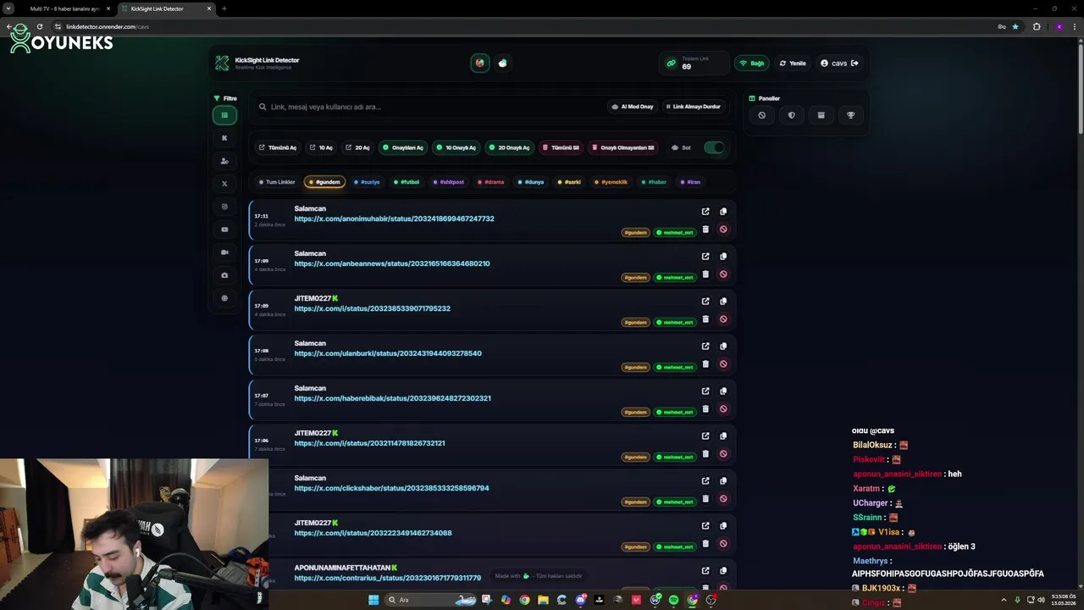Image resolution: width=1084 pixels, height=610 pixels.
Task: Click Tümünü Aç button
Action: pos(278,147)
